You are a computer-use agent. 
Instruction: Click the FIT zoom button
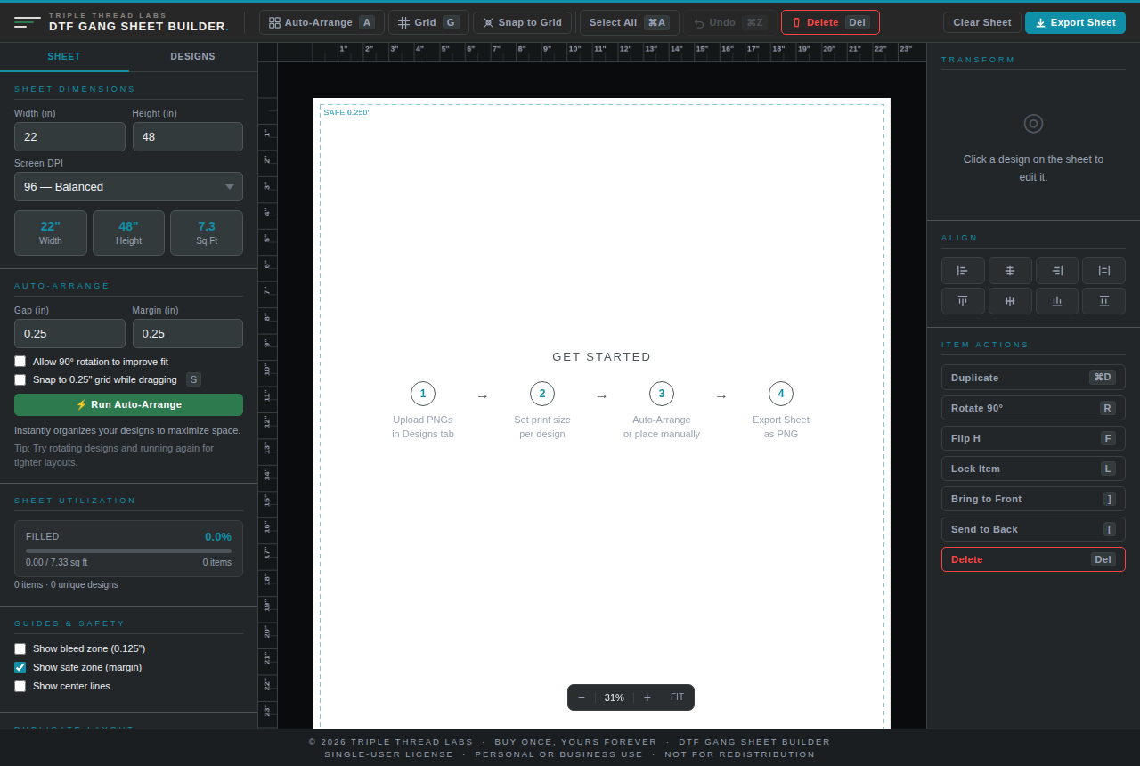click(677, 697)
